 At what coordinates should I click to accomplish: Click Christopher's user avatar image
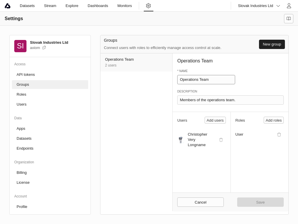(180, 140)
